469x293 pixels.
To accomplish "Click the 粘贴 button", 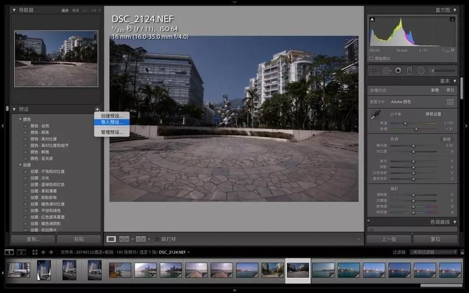I will coord(79,239).
